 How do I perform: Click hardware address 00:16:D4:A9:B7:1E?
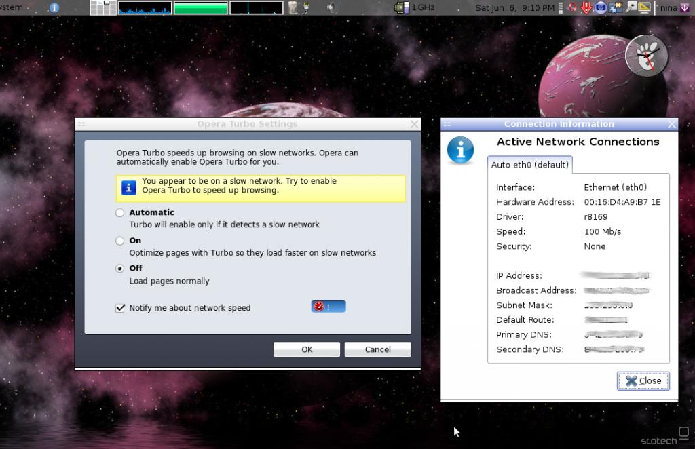(622, 202)
